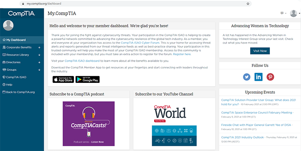Open the CompTIA ISAO dashboard link
Image resolution: width=301 pixels, height=151 pixels.
(82, 61)
